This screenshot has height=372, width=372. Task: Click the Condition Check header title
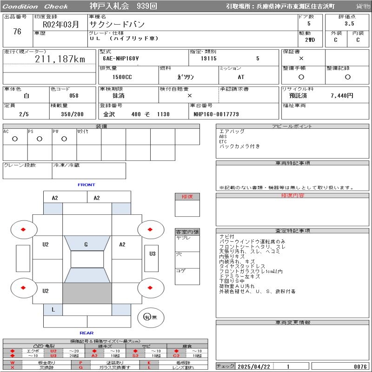pyautogui.click(x=35, y=7)
